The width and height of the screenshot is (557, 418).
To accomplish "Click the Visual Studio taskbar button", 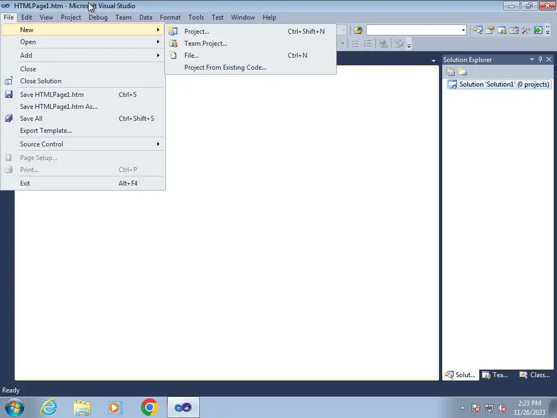I will pyautogui.click(x=183, y=407).
